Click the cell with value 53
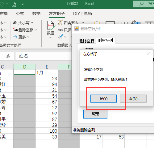This screenshot has width=154, height=148. 113,137
